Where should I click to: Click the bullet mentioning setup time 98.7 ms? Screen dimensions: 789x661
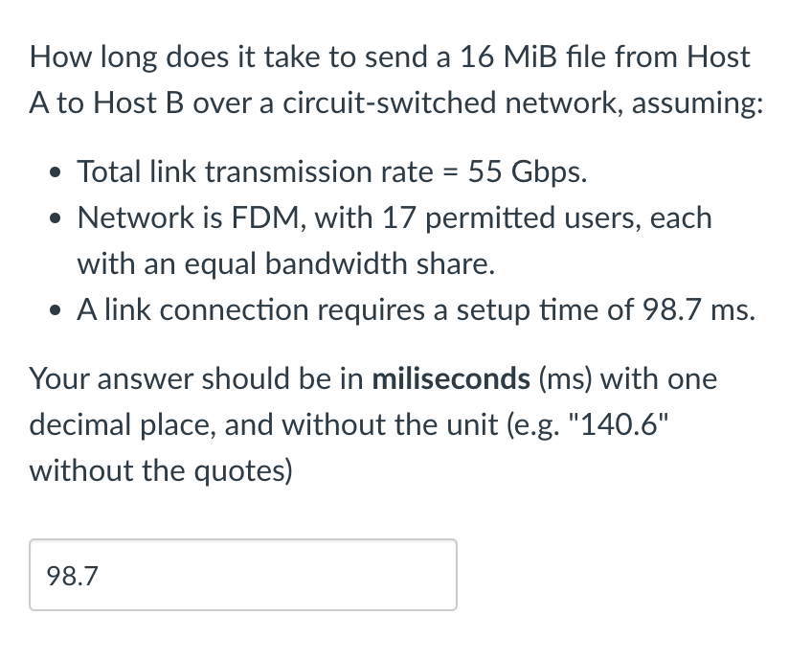[x=417, y=309]
